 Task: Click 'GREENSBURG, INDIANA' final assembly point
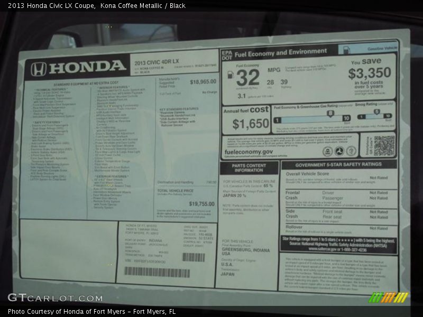[245, 250]
